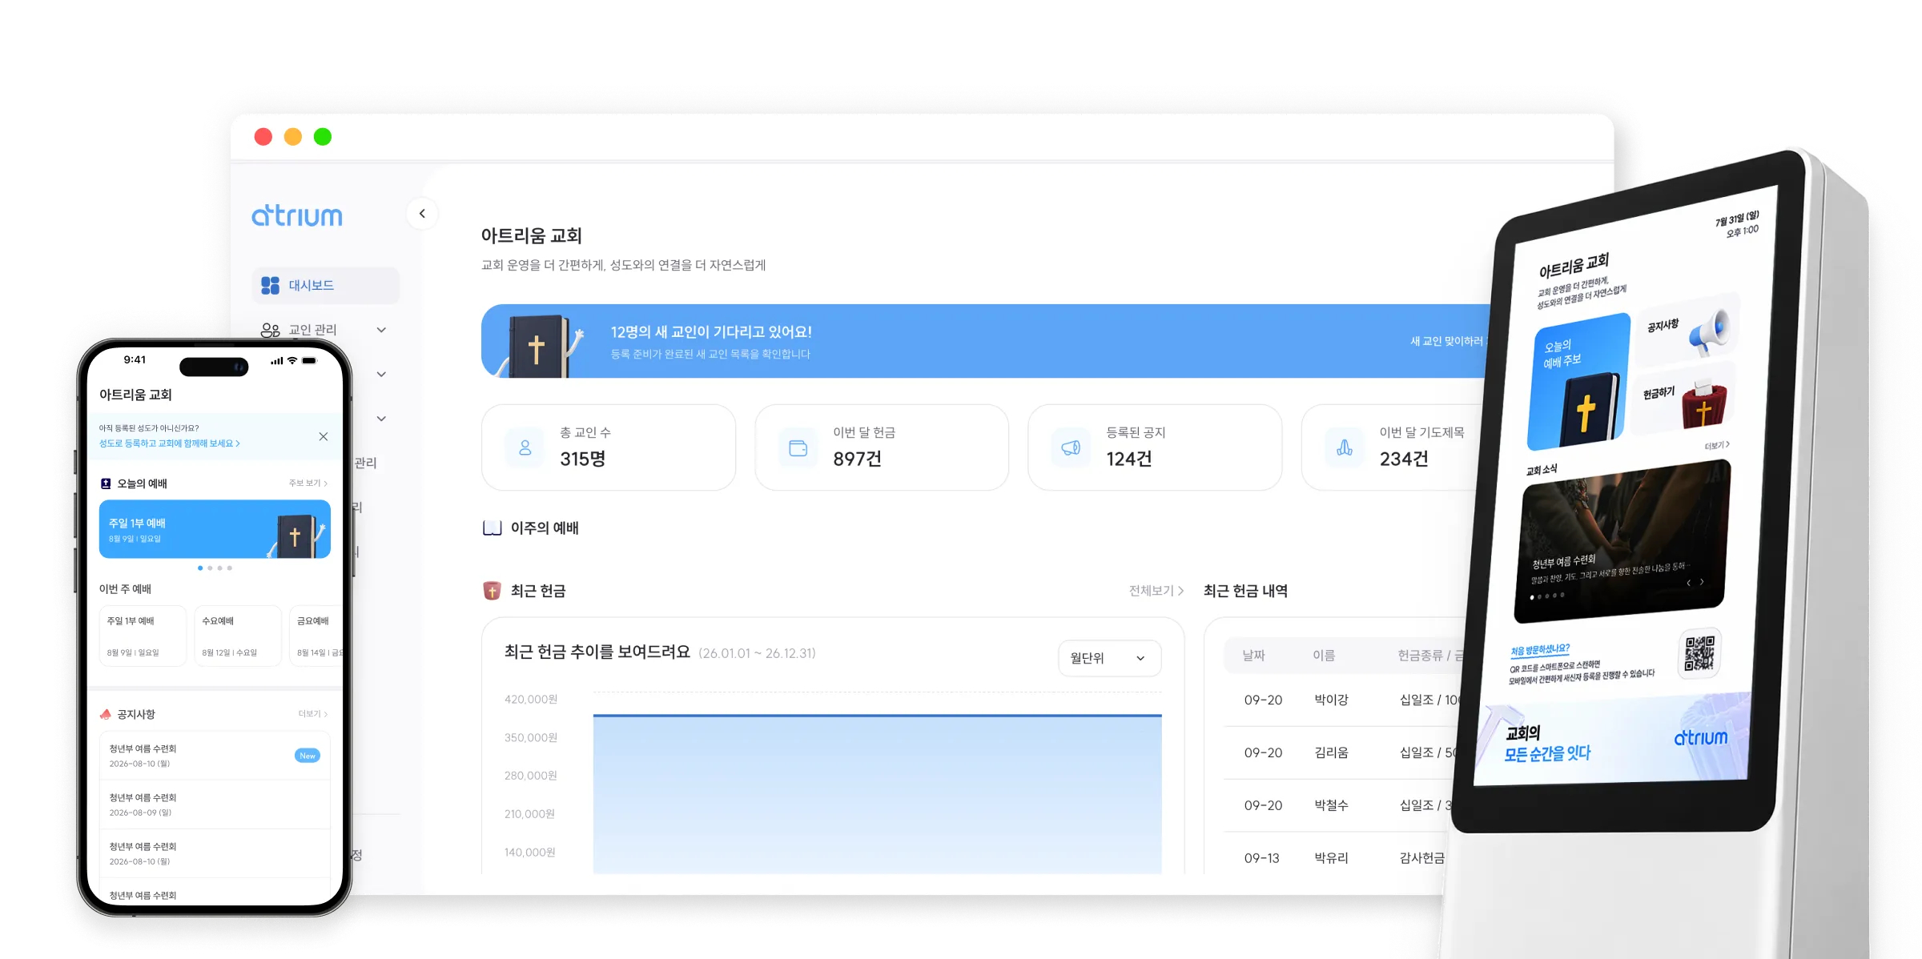Screen dimensions: 1922x959
Task: Open the 새 교인 맞이하러 link in banner
Action: coord(1448,341)
